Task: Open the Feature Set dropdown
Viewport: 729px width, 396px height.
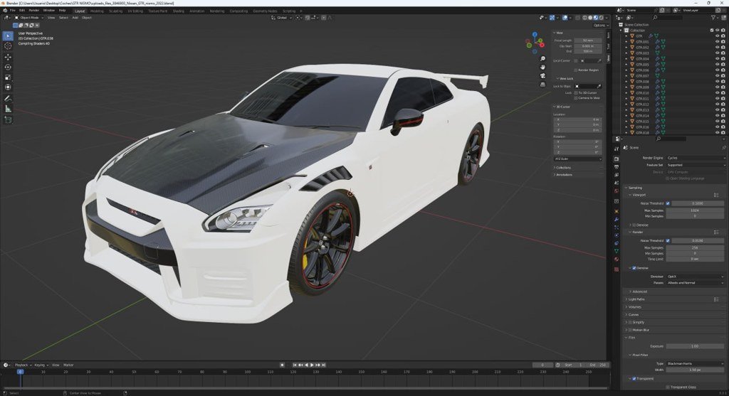Action: click(695, 165)
